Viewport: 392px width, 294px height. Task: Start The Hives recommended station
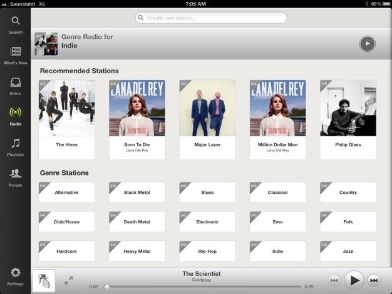(x=67, y=119)
